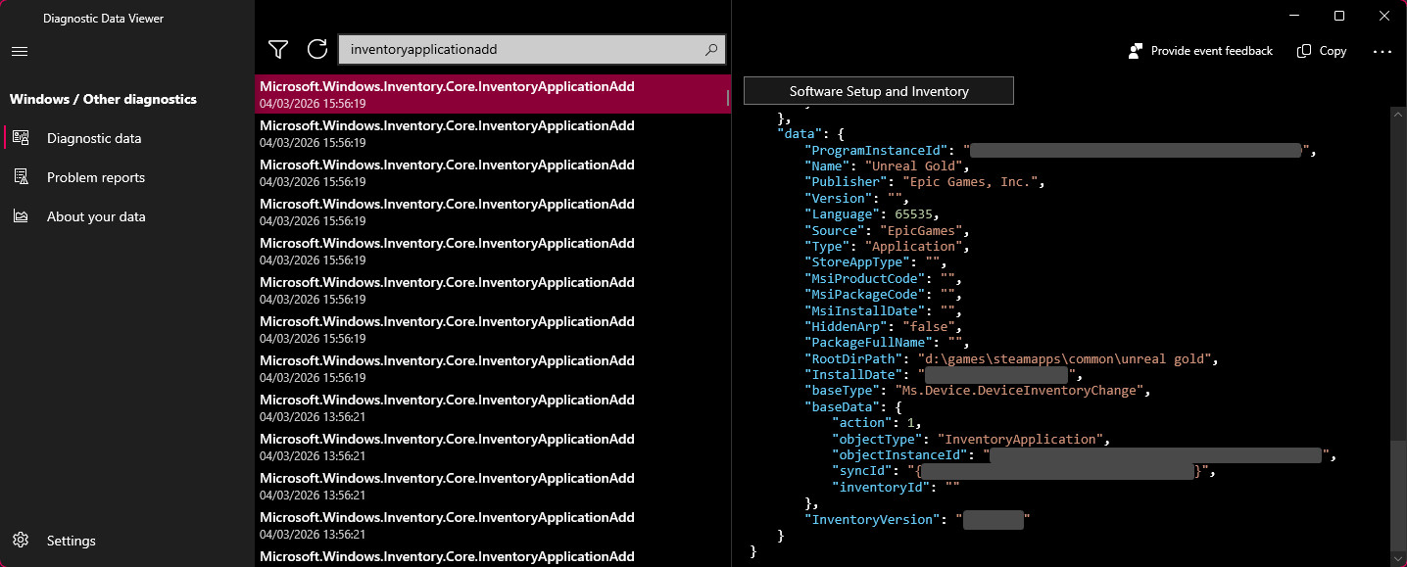Click the Software Setup and Inventory label
Screen dimensions: 1407x567
[878, 91]
